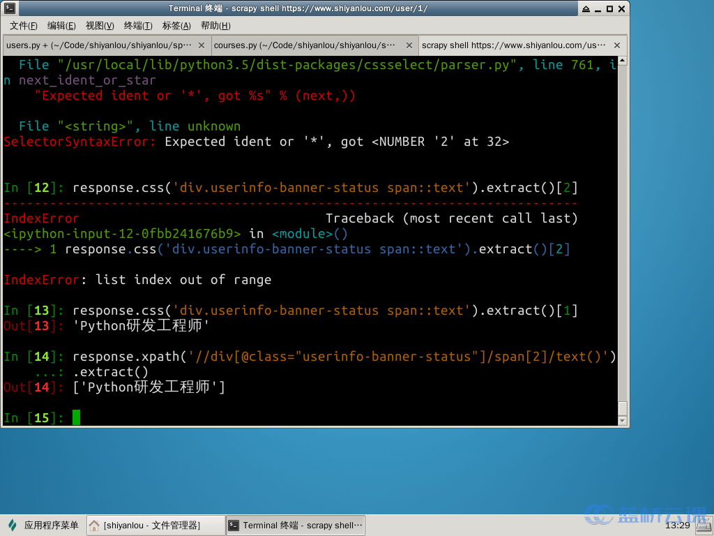The image size is (714, 536).
Task: Click 'IndexError: list index out of range' line
Action: click(137, 280)
